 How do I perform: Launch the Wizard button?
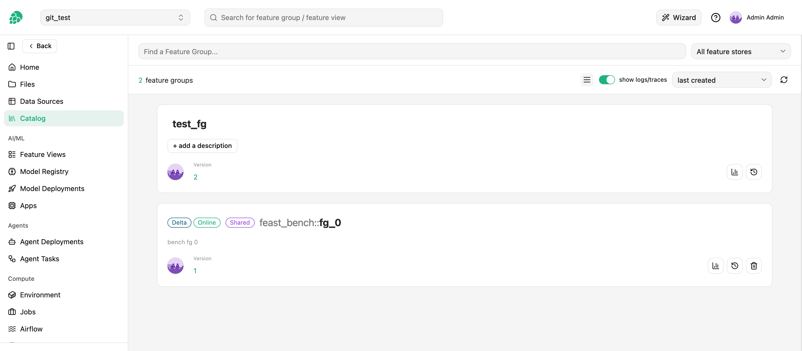pyautogui.click(x=679, y=18)
